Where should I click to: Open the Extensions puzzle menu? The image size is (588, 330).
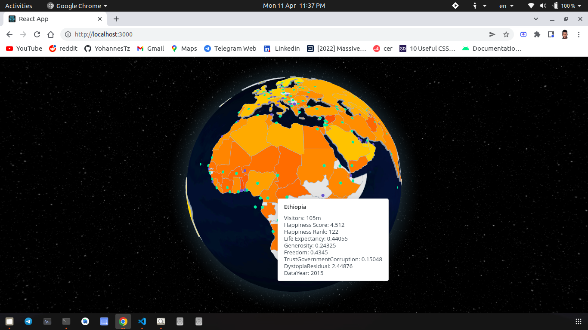point(537,34)
